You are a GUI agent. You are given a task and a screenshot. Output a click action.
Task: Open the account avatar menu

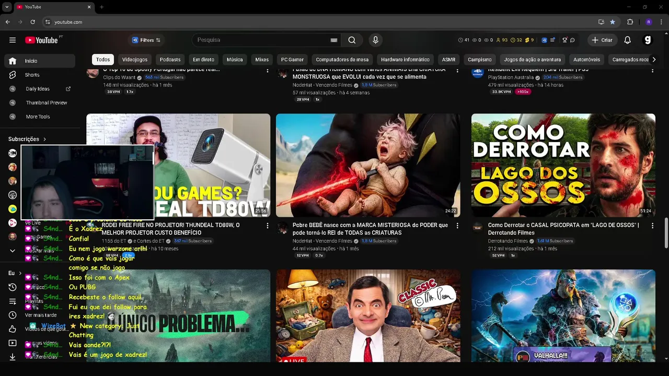click(x=648, y=40)
